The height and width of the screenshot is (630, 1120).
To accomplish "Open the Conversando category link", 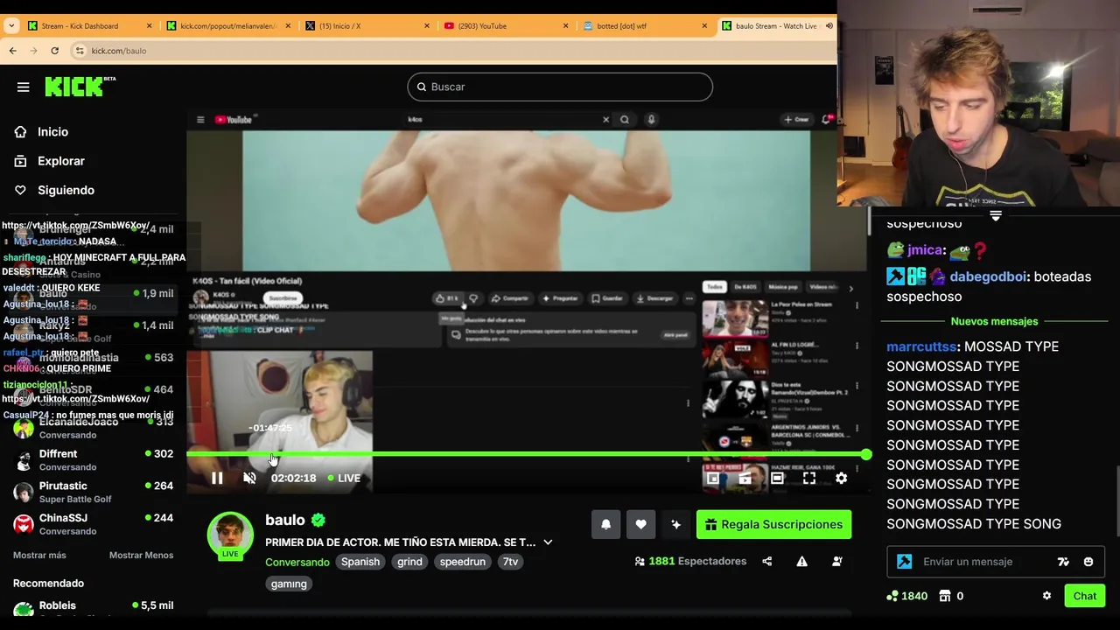I will pyautogui.click(x=297, y=562).
